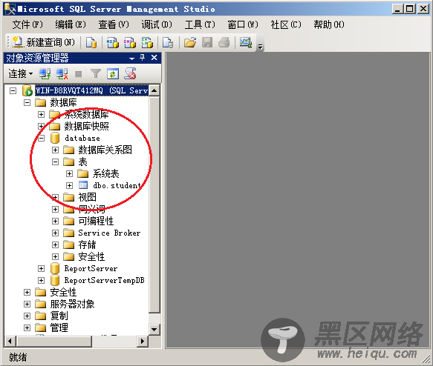The width and height of the screenshot is (433, 366).
Task: Expand the 存储 folder
Action: click(55, 244)
